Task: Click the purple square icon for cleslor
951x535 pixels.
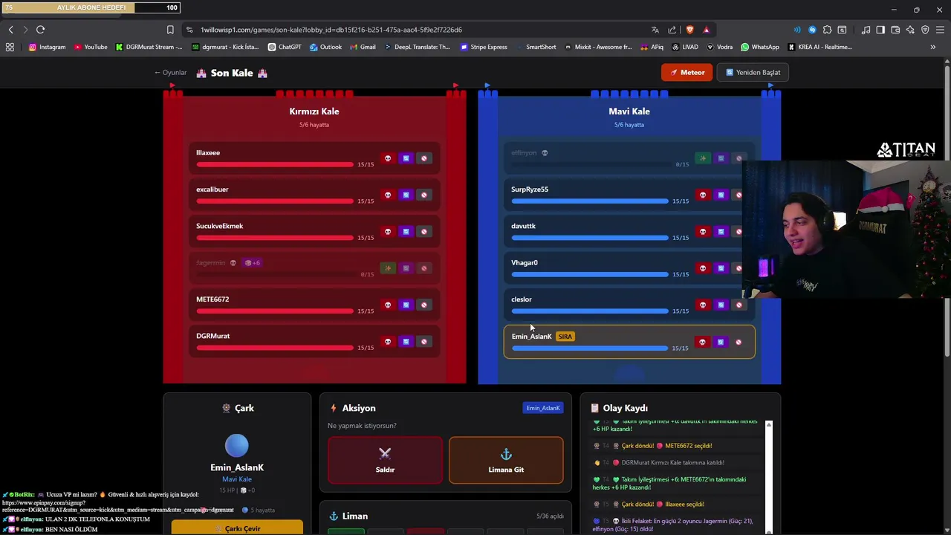Action: (x=721, y=305)
